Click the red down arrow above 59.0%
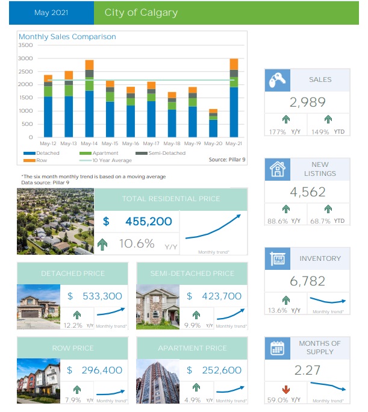 [x=286, y=389]
